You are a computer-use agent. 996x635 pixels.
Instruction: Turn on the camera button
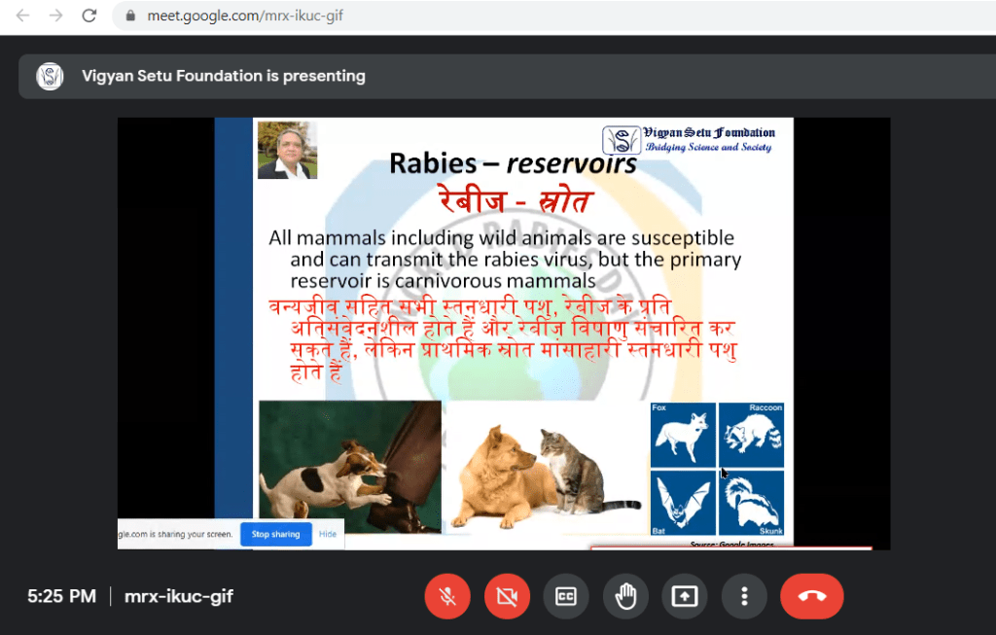(507, 597)
